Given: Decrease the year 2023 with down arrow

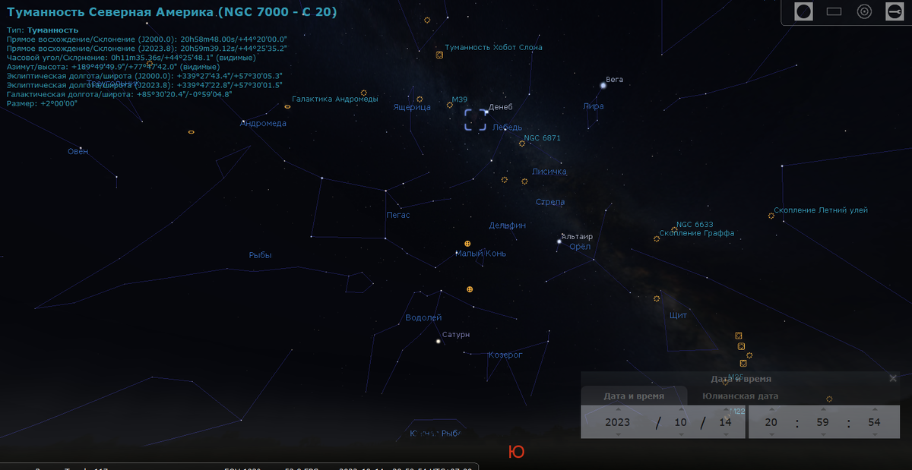Looking at the screenshot, I should (x=618, y=434).
